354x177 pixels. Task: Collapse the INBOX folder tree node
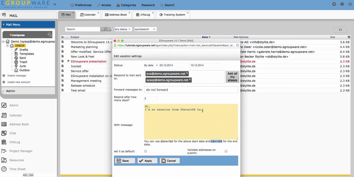click(8, 46)
